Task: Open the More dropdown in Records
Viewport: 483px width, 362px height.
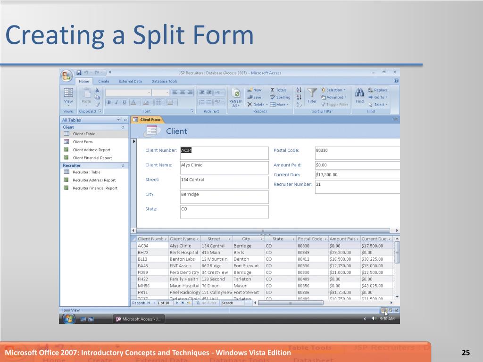Action: 279,105
